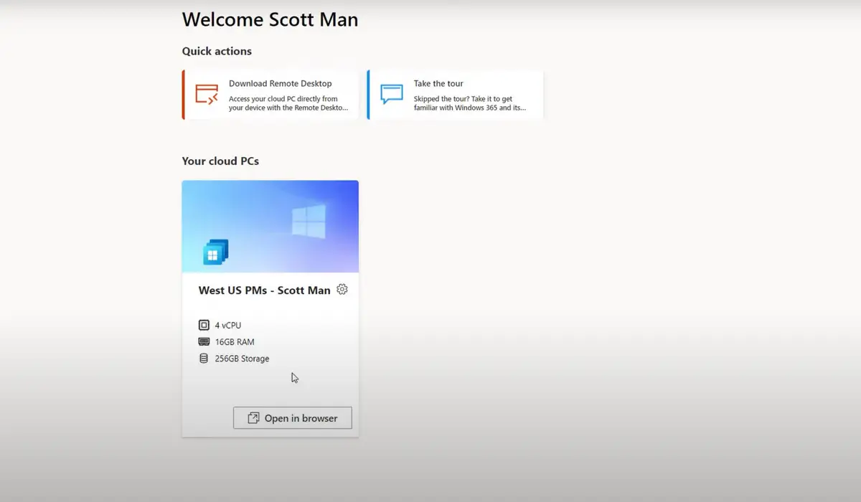Click the Your cloud PCs heading

tap(220, 161)
